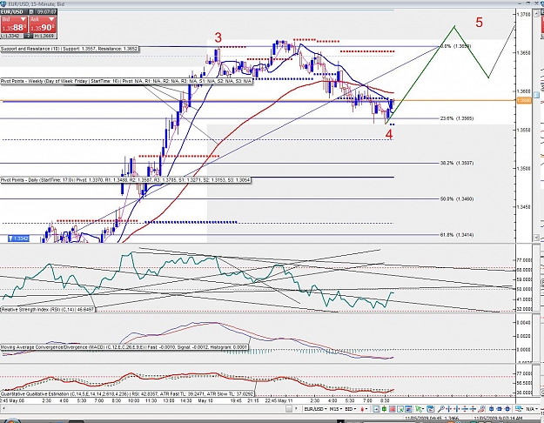Click the chart picture icon beside red square
This screenshot has width=544, height=423.
click(400, 409)
